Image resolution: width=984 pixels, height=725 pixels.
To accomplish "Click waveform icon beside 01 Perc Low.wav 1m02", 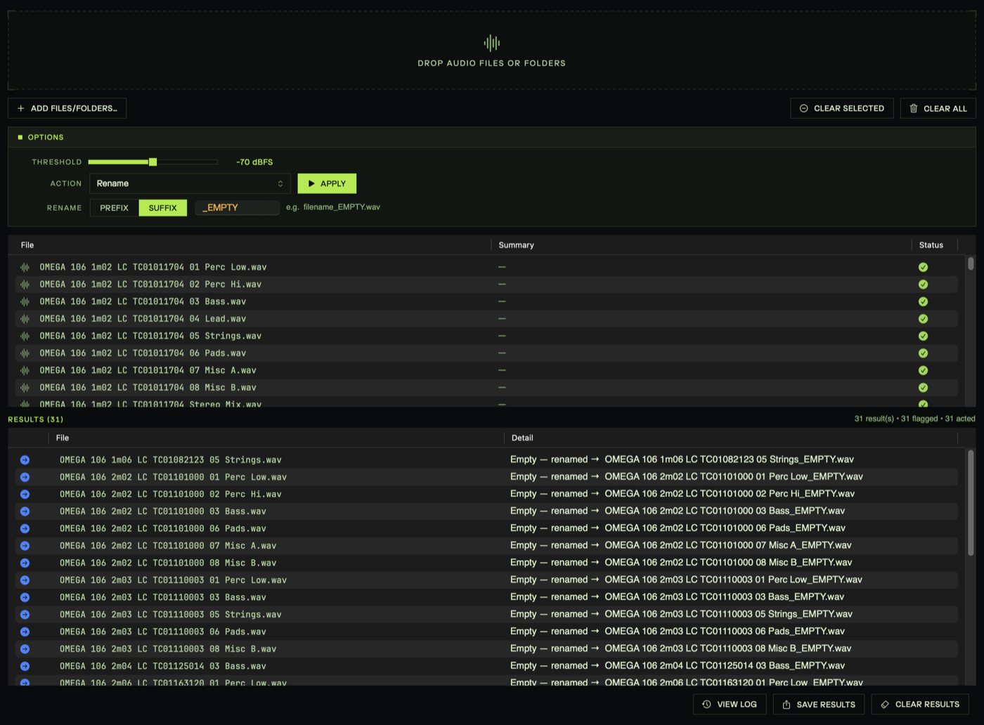I will coord(25,267).
